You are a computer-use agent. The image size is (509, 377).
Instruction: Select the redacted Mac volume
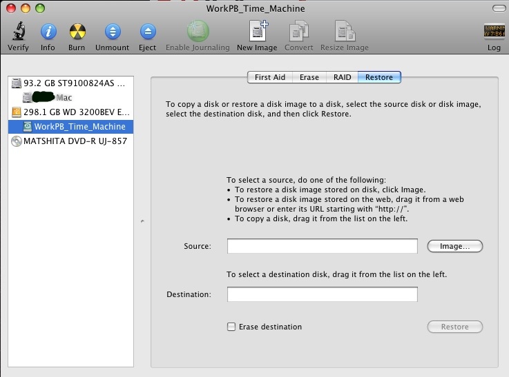tap(70, 97)
